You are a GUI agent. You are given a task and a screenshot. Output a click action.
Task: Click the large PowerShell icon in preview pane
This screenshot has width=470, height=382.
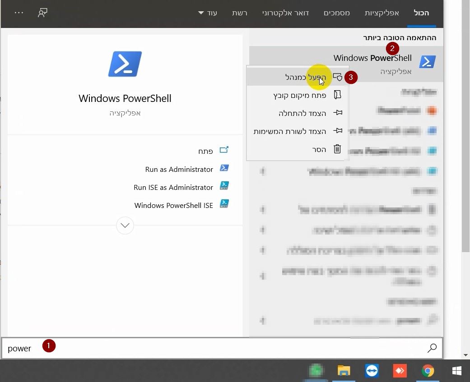(x=125, y=64)
